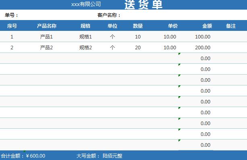Click the 合计金额 label

click(12, 156)
